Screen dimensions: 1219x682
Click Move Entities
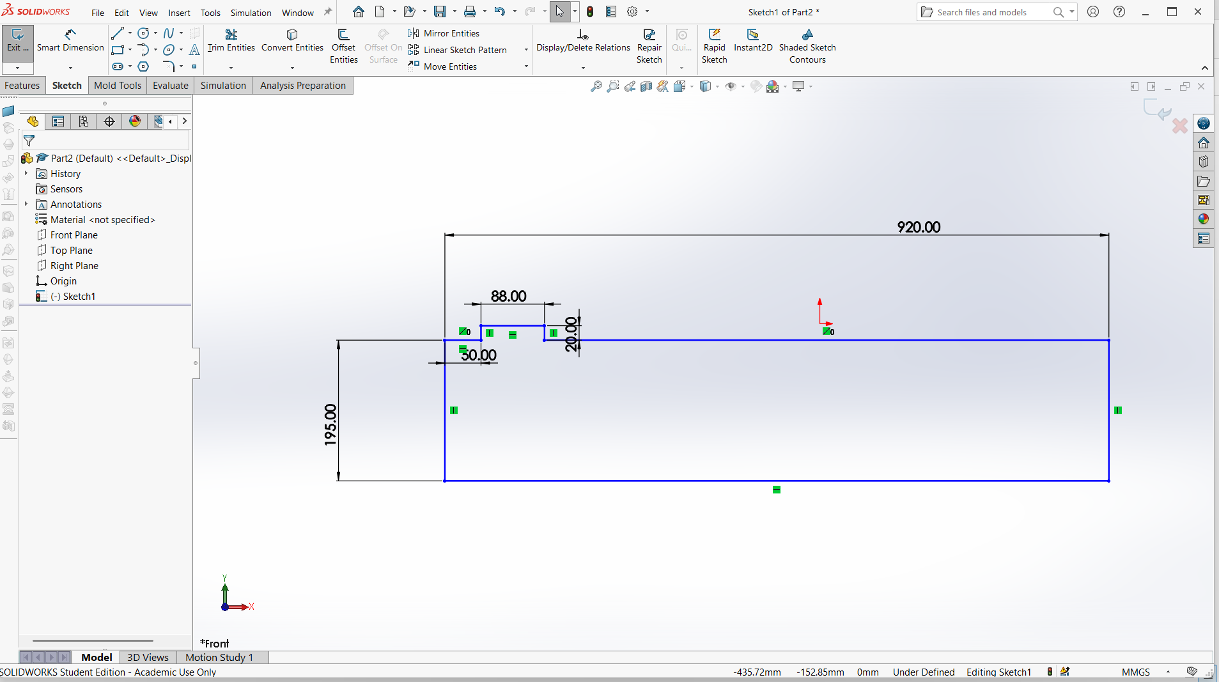442,66
